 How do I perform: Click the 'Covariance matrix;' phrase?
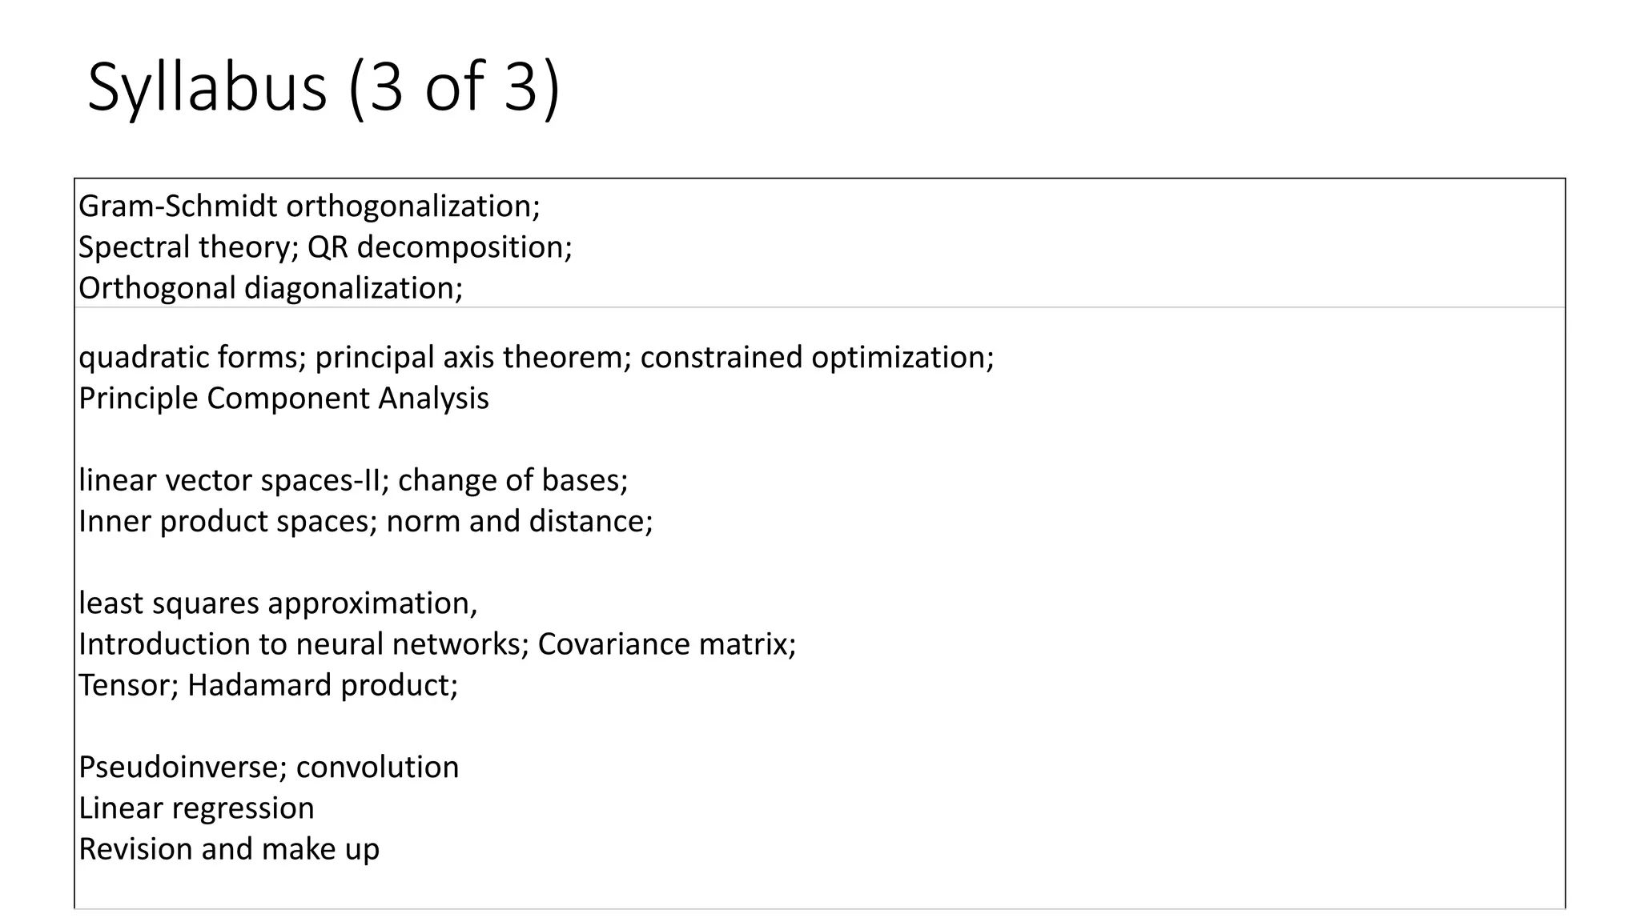(x=667, y=644)
